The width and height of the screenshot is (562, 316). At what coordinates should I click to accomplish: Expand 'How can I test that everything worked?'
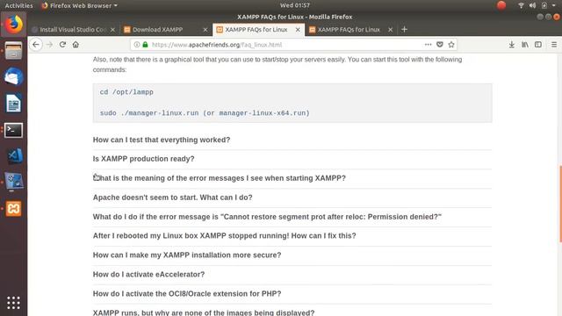[162, 140]
